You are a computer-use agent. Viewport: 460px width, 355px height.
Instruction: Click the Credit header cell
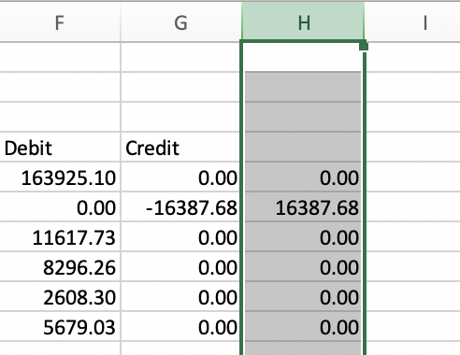(x=180, y=147)
